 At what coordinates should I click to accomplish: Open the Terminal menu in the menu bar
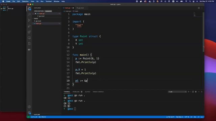(49, 1)
